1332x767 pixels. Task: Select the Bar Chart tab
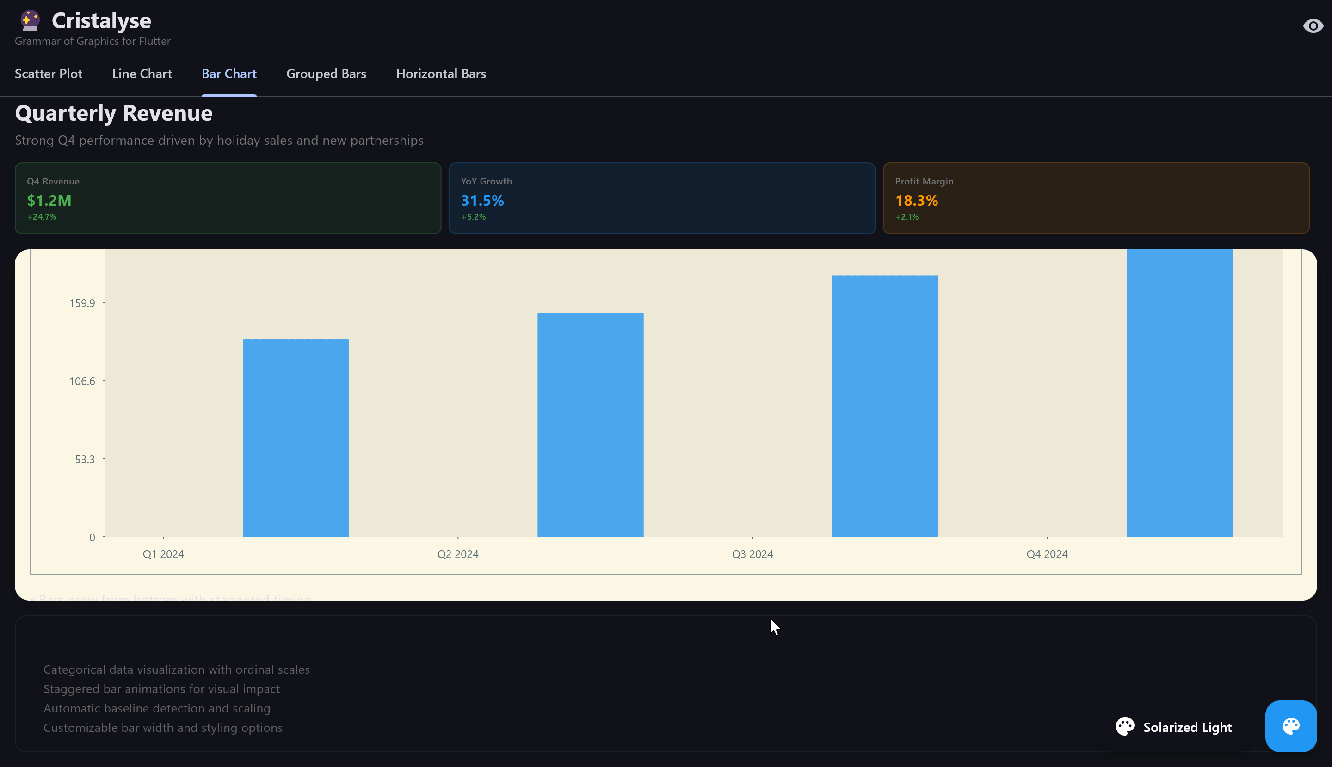(x=228, y=74)
